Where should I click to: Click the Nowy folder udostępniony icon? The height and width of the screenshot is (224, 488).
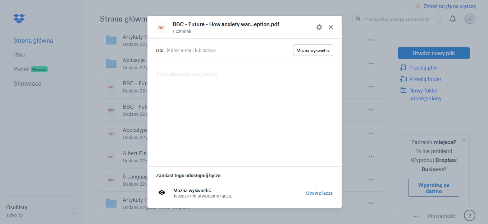[x=403, y=91]
